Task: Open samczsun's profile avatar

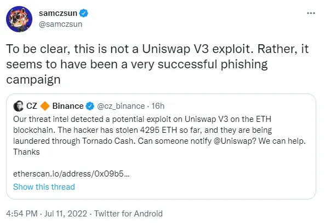Action: [x=19, y=19]
